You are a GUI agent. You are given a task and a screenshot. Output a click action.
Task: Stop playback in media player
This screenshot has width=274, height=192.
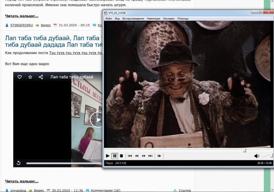point(122,156)
